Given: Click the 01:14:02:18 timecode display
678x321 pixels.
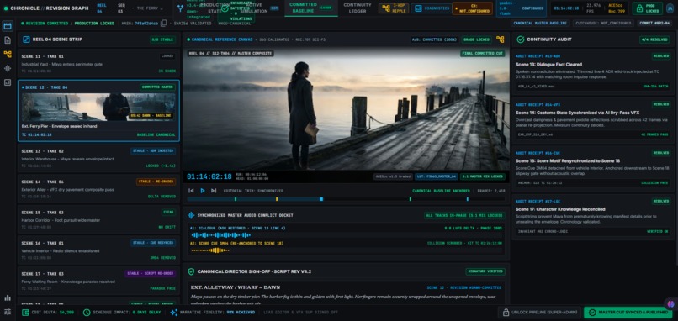Looking at the screenshot, I should tap(209, 176).
